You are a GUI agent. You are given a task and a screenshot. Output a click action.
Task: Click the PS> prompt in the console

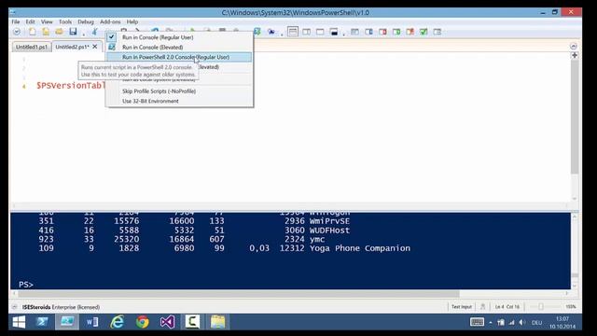[26, 285]
